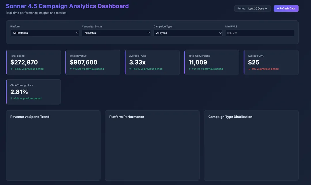
Task: Expand the Platform filter dropdown
Action: pos(45,33)
